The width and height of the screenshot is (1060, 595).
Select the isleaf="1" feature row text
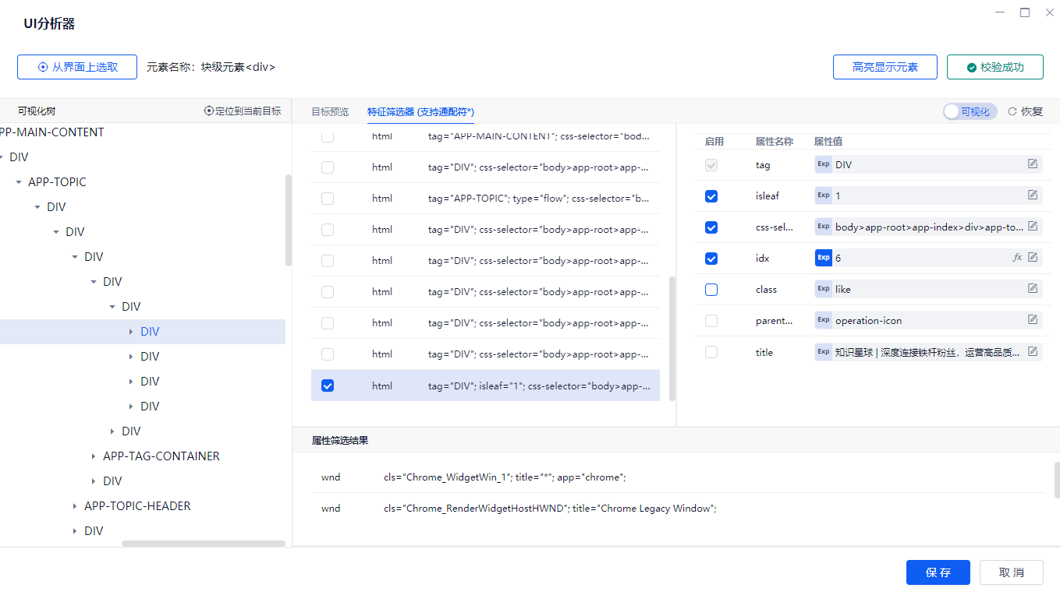click(539, 386)
